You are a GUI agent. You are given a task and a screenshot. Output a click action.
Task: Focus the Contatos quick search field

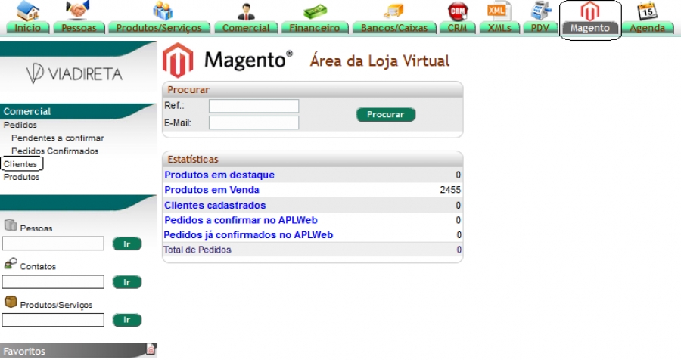tap(53, 282)
